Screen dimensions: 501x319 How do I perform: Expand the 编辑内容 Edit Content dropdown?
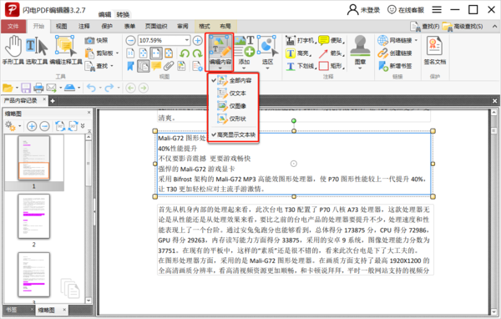click(220, 68)
